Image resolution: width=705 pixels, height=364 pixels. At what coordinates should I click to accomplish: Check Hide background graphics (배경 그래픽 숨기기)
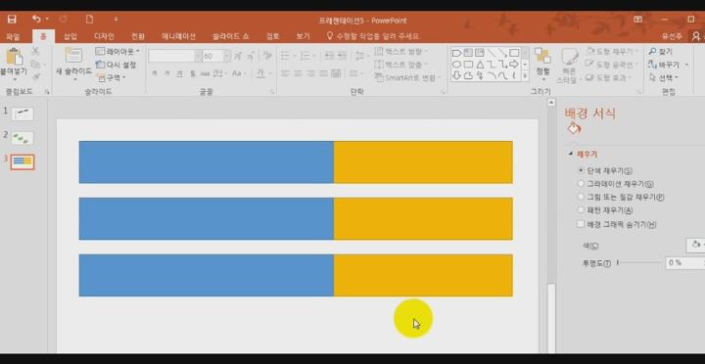click(581, 224)
